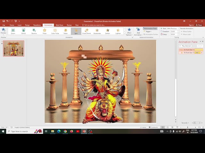This screenshot has width=205, height=153.
Task: Zoom in with the plus icon
Action: [x=195, y=127]
